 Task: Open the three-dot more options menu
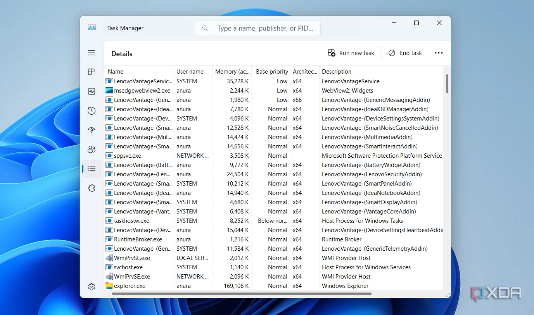pyautogui.click(x=439, y=53)
